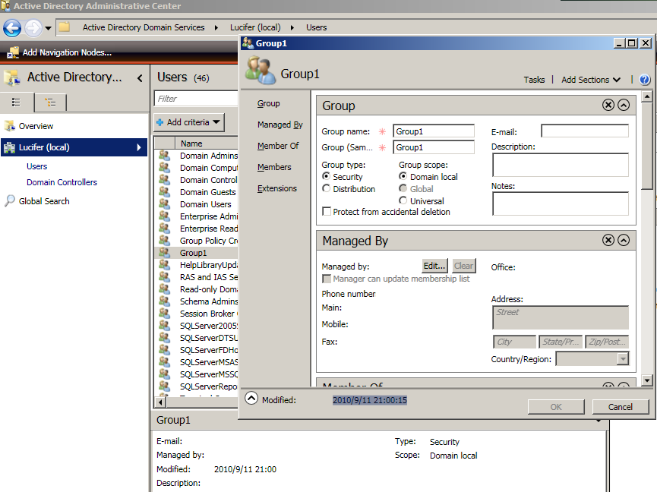Viewport: 657px width, 492px height.
Task: Click the Group name text field
Action: point(433,131)
